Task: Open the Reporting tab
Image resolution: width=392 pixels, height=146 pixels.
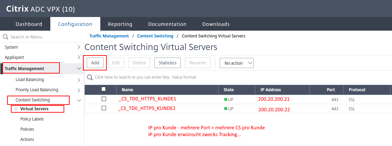Action: (x=120, y=24)
